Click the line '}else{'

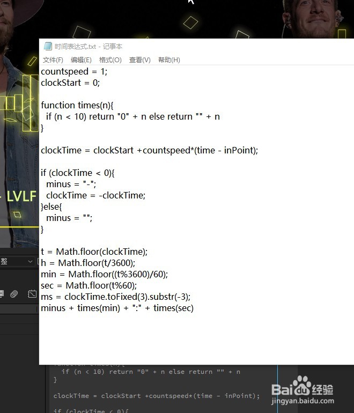click(51, 206)
